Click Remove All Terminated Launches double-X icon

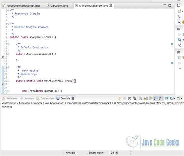[x=135, y=99]
